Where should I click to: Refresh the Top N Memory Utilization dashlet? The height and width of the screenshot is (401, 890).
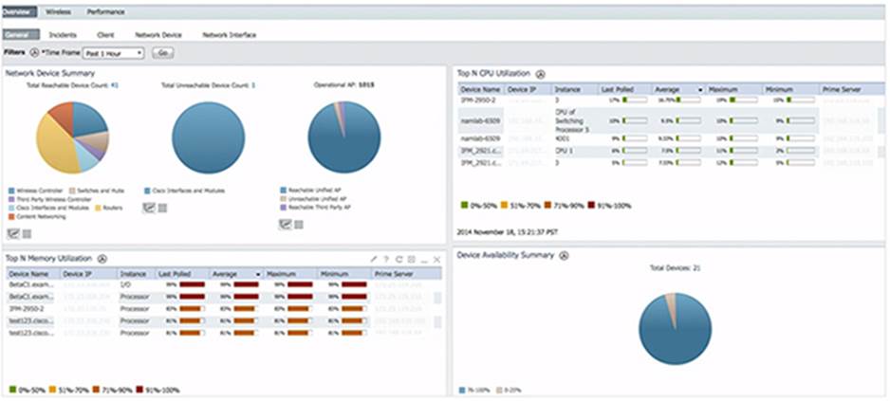point(399,259)
